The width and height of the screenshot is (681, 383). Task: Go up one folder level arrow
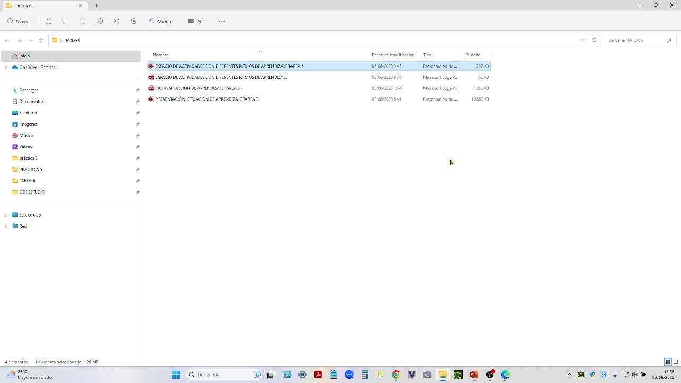(x=41, y=40)
